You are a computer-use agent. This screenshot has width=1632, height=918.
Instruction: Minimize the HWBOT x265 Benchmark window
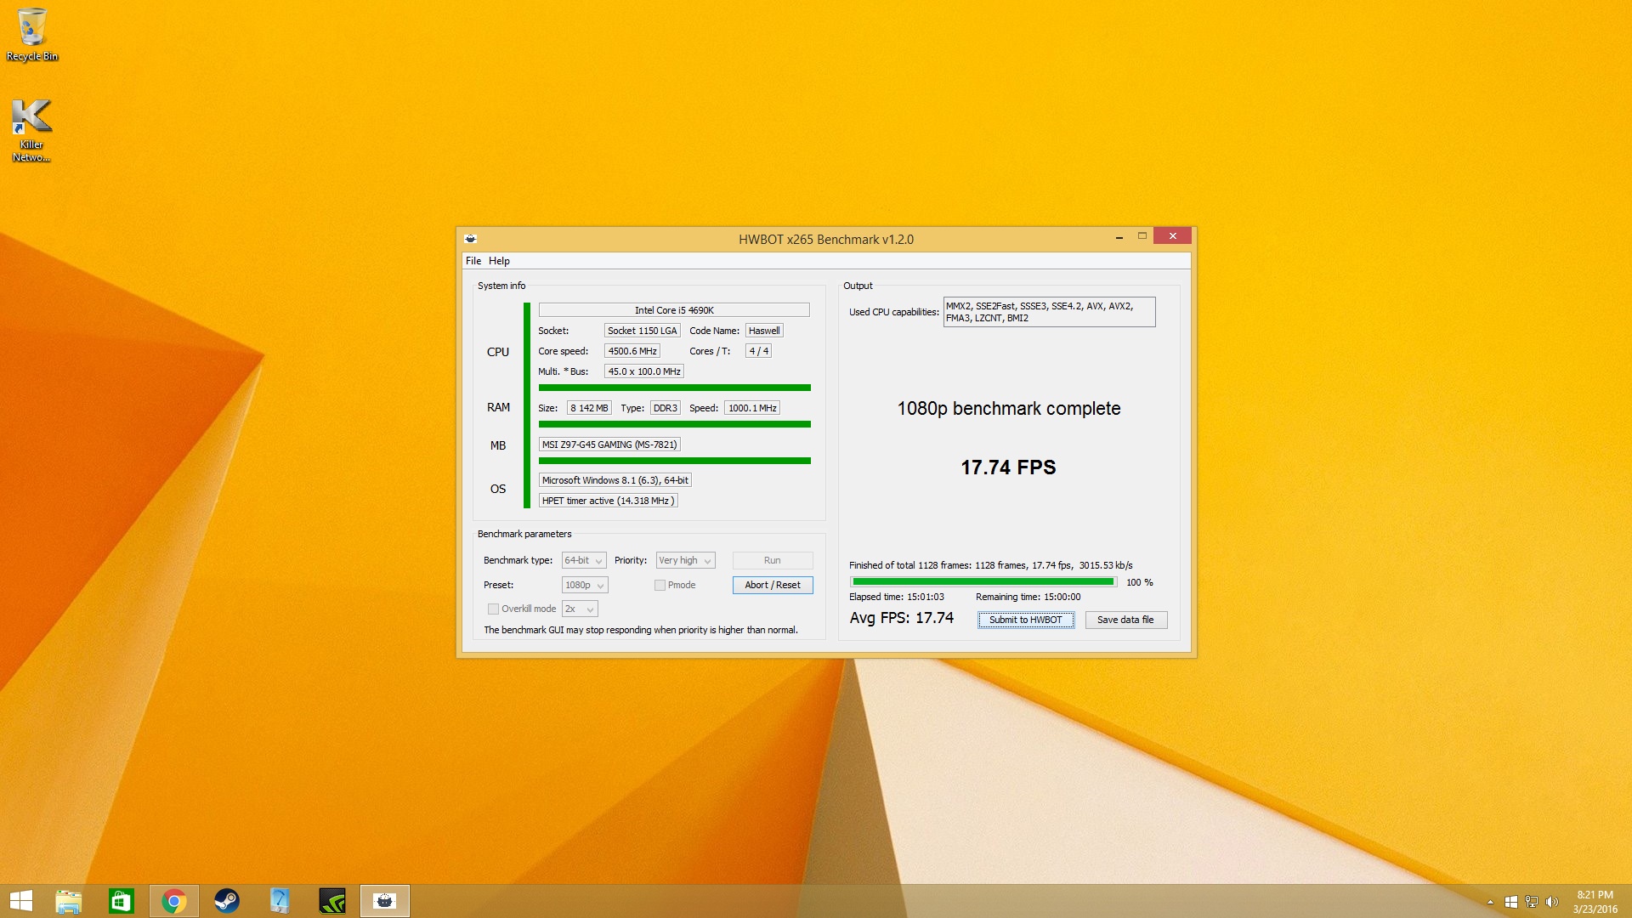tap(1119, 237)
